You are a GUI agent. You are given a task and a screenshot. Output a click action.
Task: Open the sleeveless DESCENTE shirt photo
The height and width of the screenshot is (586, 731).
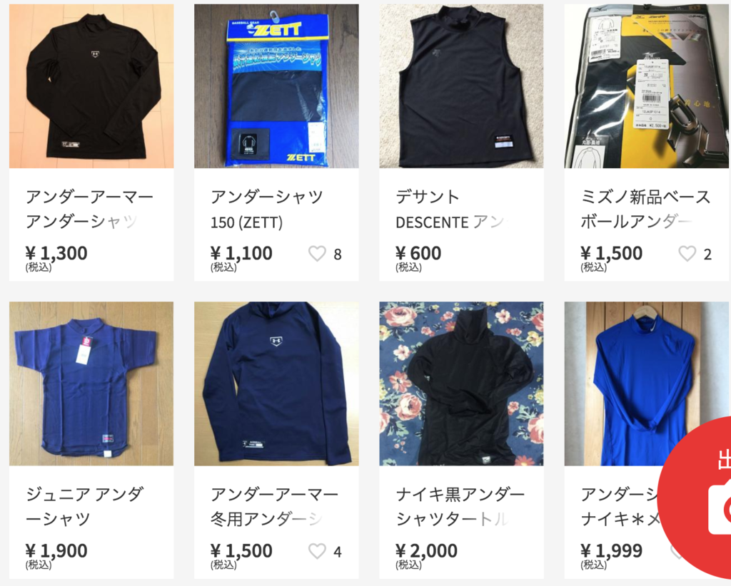click(x=462, y=86)
